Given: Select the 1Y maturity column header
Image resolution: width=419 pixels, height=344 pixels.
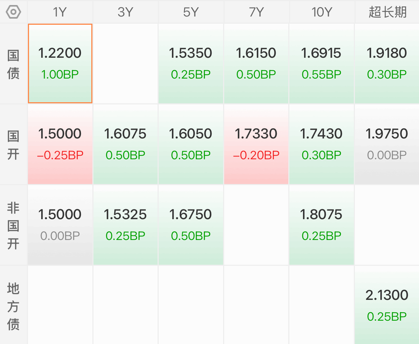Looking at the screenshot, I should (x=60, y=12).
